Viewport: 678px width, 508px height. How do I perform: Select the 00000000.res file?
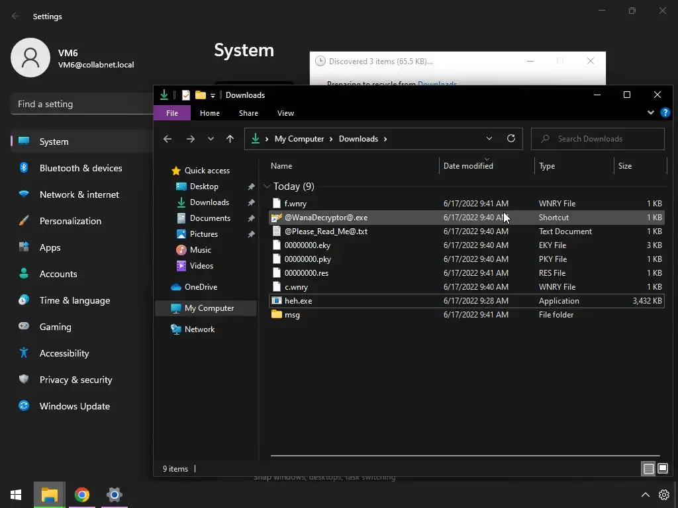(467, 273)
